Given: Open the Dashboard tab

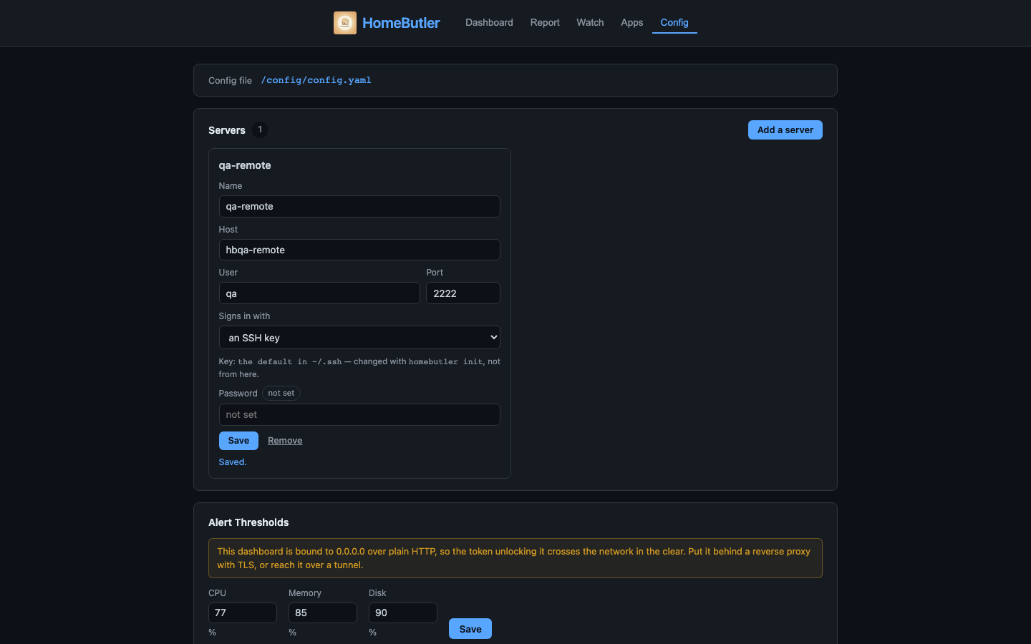Looking at the screenshot, I should 489,22.
